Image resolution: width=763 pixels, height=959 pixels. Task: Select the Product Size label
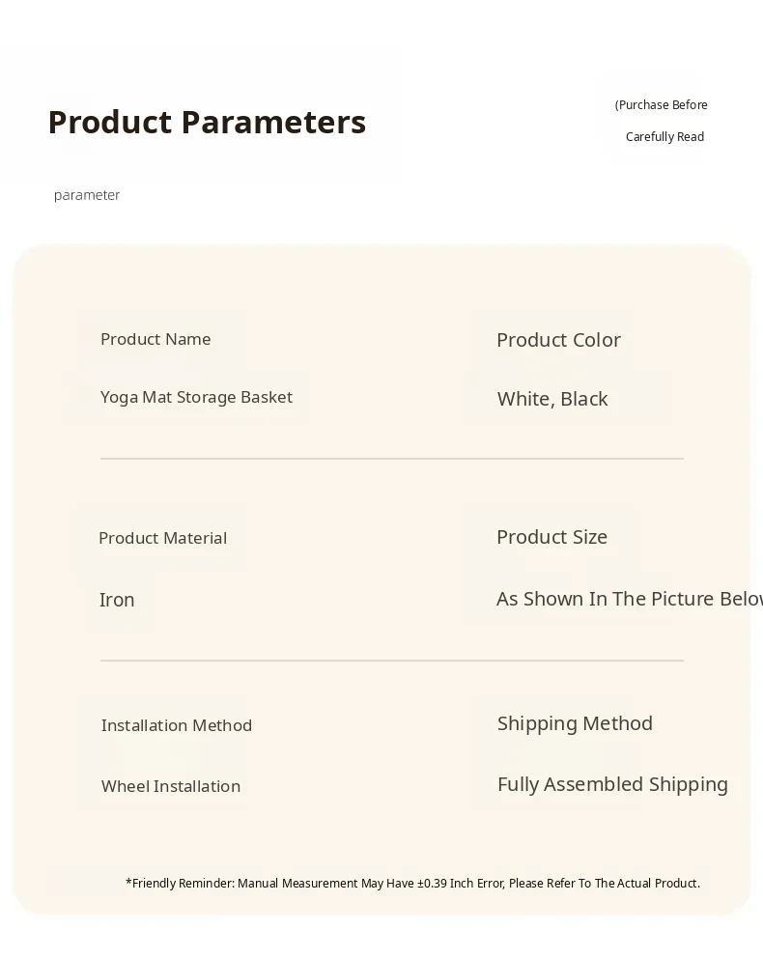point(551,537)
